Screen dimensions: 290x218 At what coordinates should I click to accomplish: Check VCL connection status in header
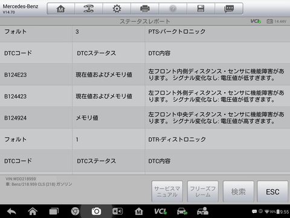coord(256,21)
